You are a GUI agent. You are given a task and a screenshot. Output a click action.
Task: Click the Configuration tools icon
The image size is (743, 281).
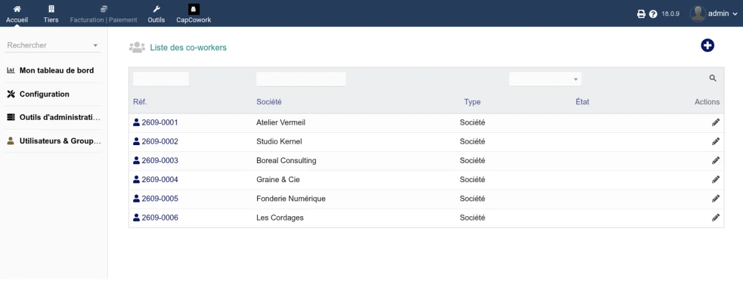11,94
